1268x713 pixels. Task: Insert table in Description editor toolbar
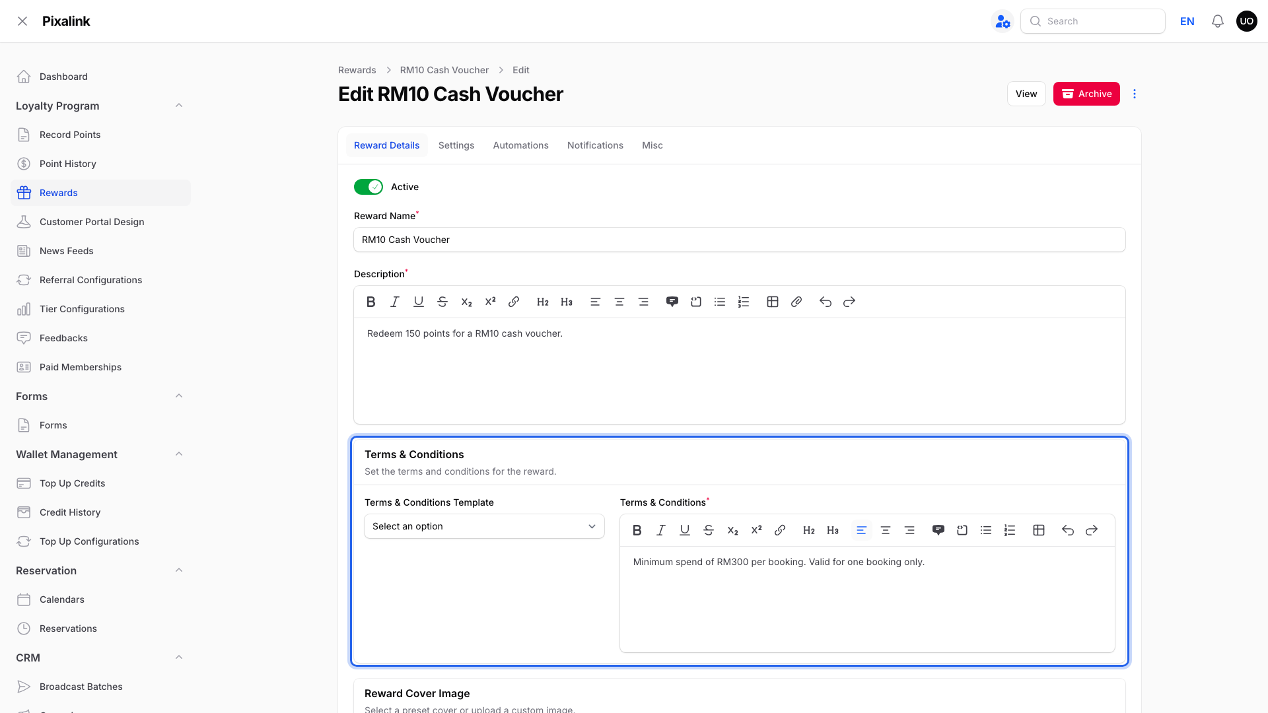pos(773,302)
